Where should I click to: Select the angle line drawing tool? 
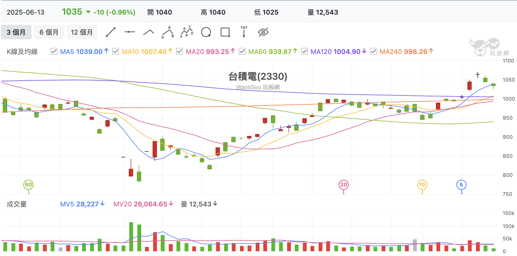(149, 32)
